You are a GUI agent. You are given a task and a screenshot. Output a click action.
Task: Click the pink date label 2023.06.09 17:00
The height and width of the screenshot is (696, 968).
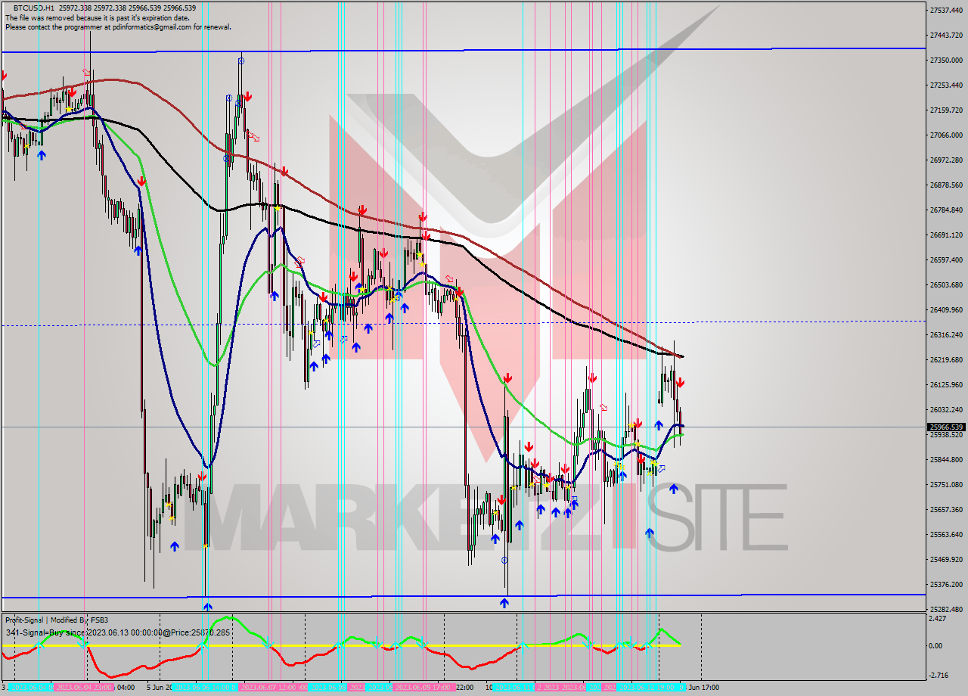coord(424,688)
